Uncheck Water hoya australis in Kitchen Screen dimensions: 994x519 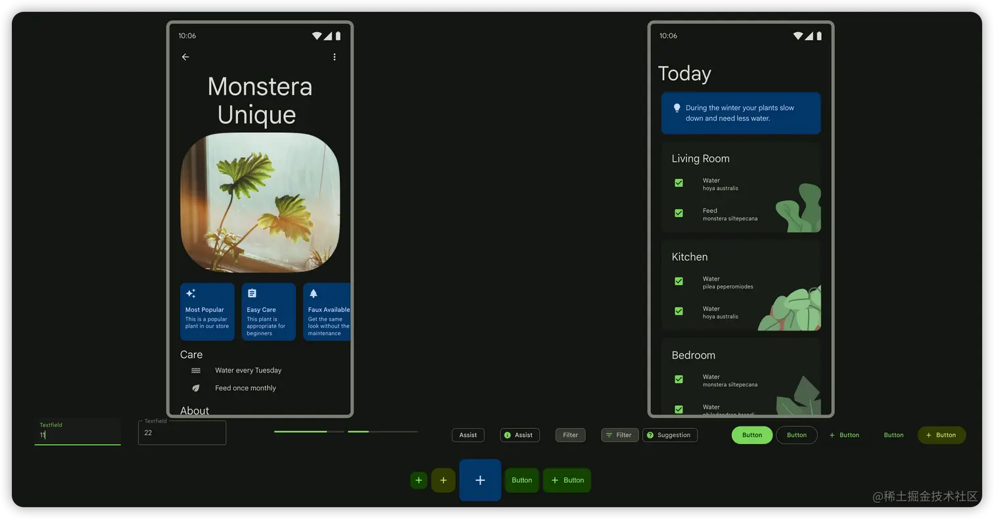[679, 311]
